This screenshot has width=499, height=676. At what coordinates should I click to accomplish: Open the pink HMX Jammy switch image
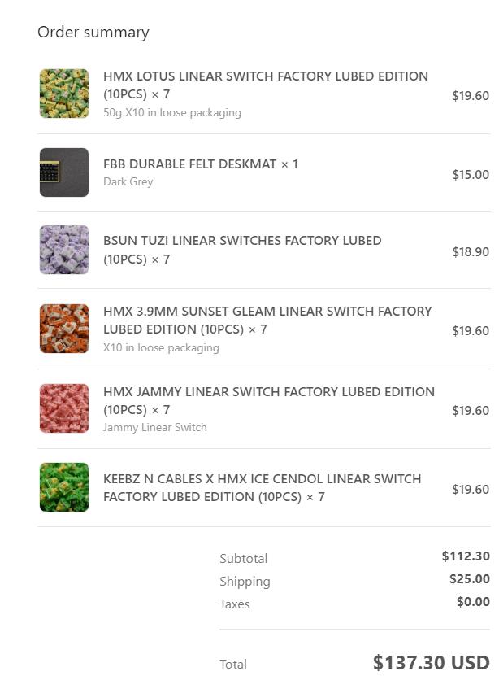[x=64, y=408]
